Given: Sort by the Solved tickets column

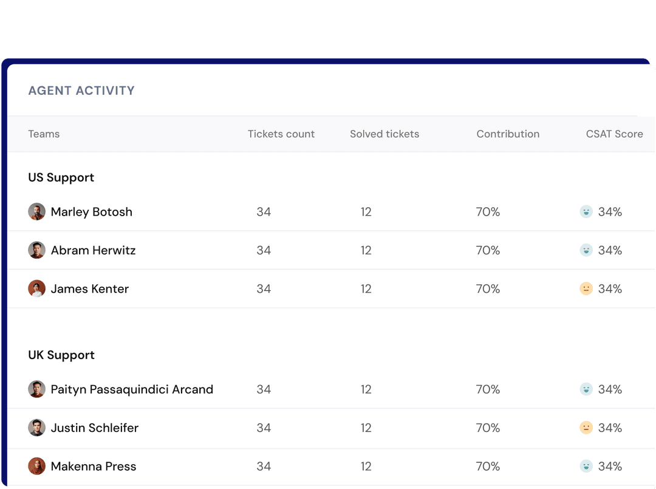Looking at the screenshot, I should coord(384,134).
